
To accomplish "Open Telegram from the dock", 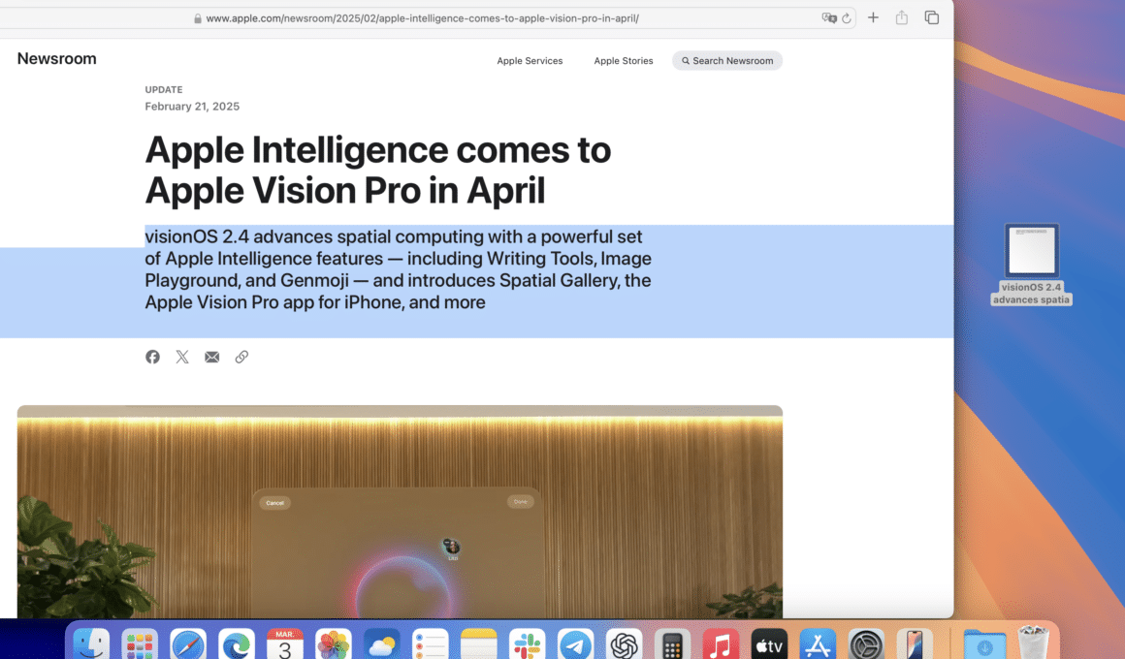I will (x=575, y=644).
